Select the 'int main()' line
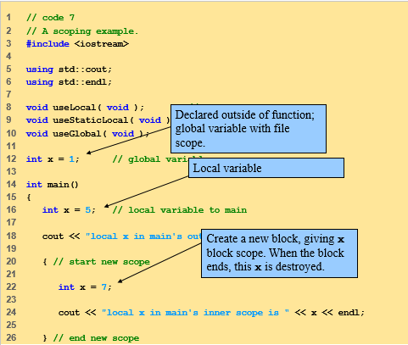This screenshot has height=345, width=408. 53,185
